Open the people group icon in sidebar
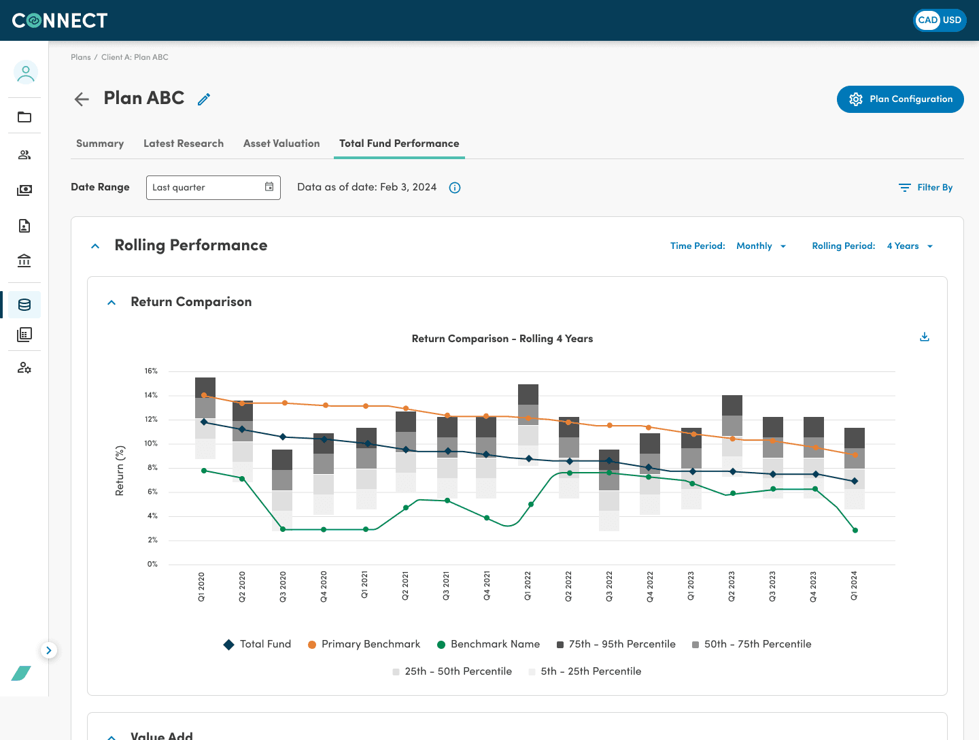Viewport: 979px width, 740px height. click(x=24, y=155)
